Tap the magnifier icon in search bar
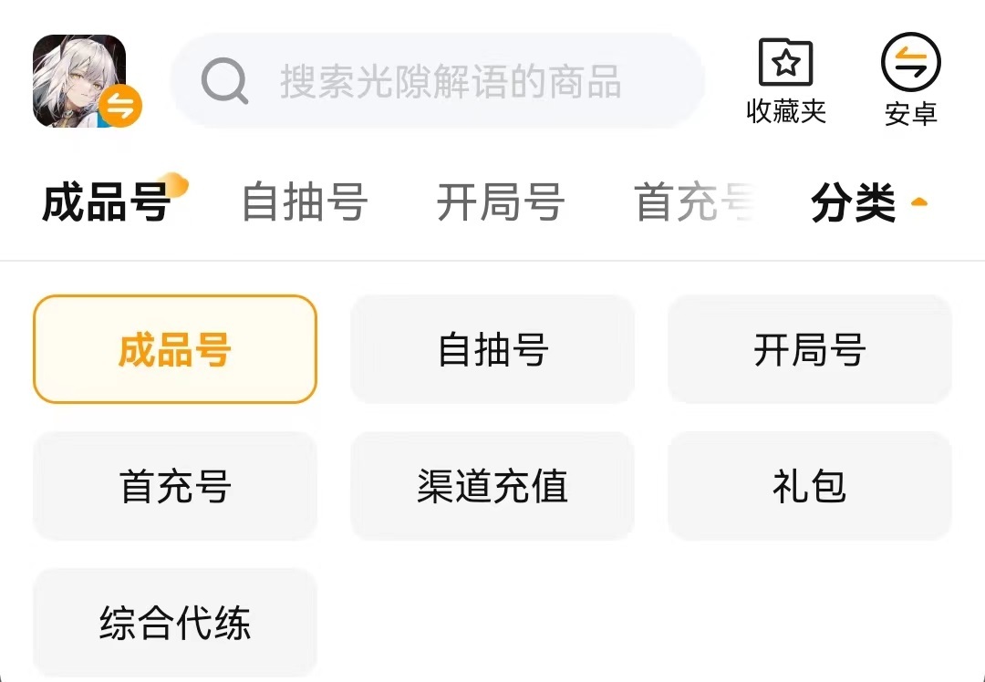 [x=224, y=82]
